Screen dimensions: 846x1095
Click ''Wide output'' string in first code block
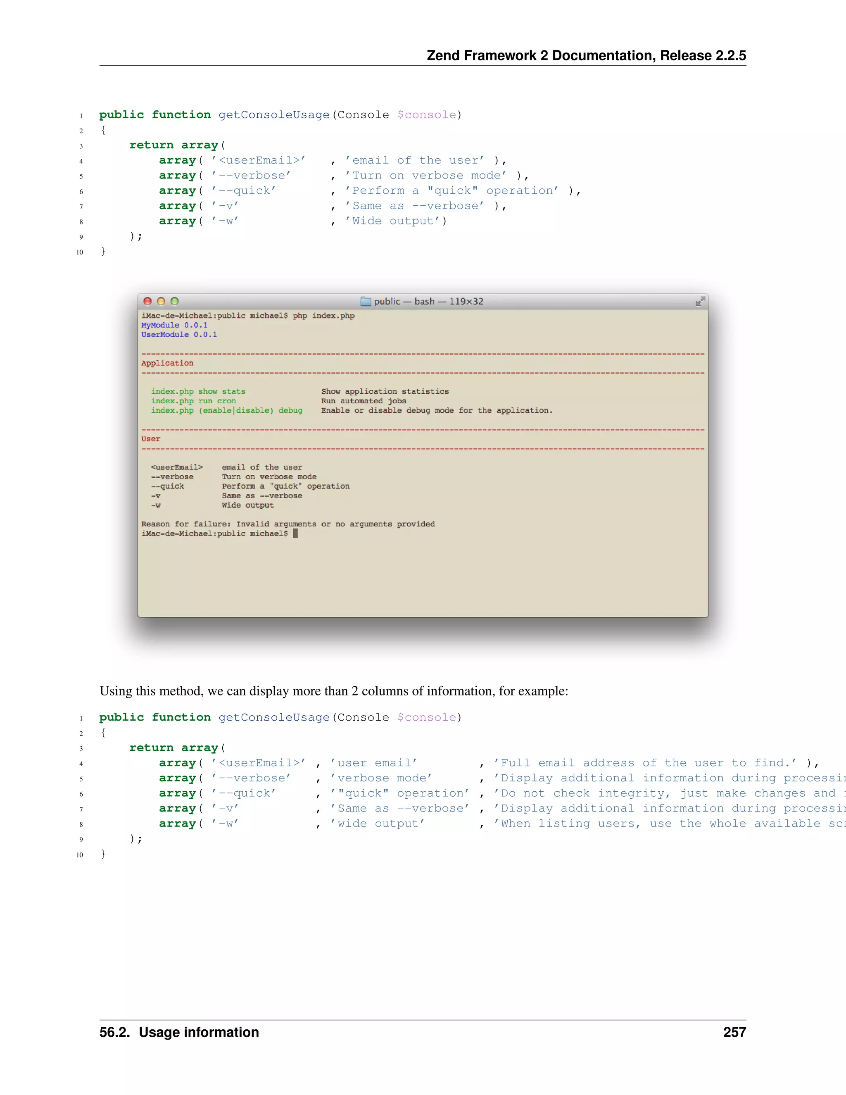point(392,221)
